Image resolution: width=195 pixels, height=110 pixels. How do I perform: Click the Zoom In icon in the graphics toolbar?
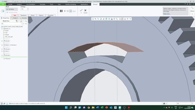95,19
